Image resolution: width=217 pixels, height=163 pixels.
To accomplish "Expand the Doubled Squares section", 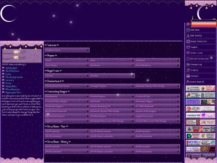I will coord(113,116).
